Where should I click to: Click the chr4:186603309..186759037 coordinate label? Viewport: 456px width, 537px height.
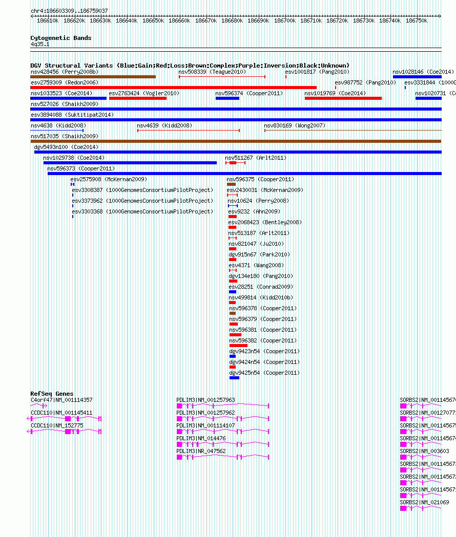(x=69, y=11)
